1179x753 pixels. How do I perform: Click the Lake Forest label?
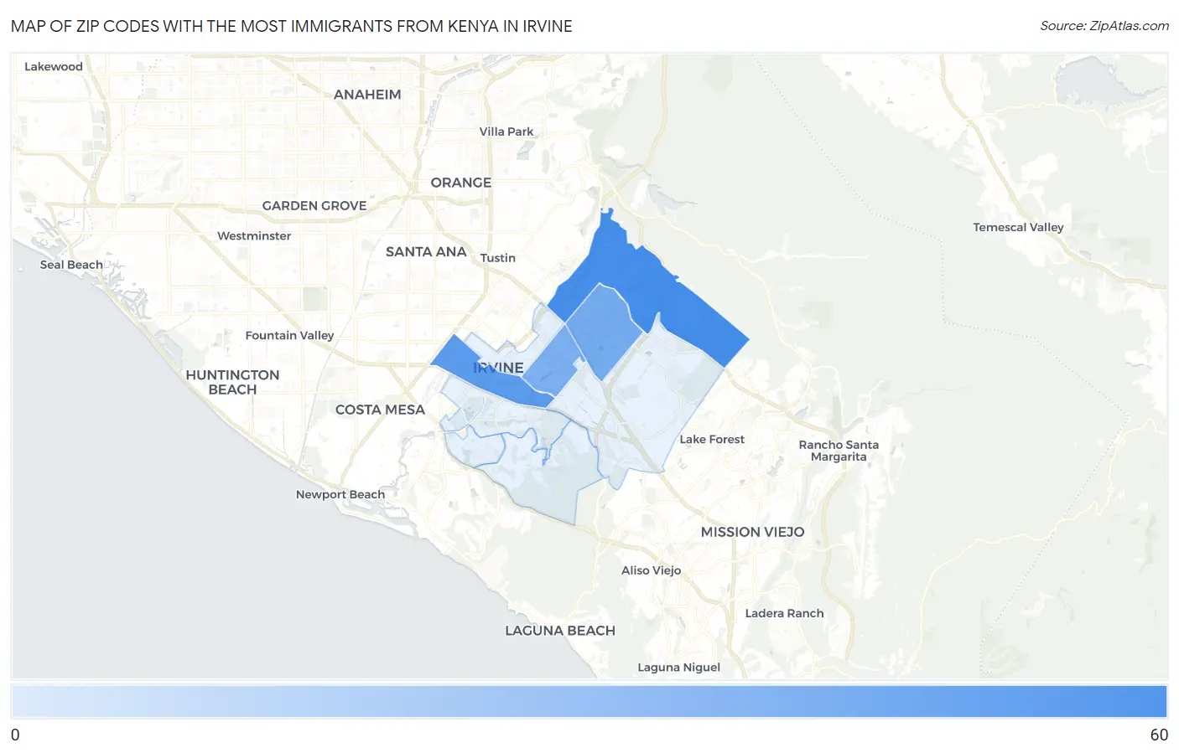point(712,439)
